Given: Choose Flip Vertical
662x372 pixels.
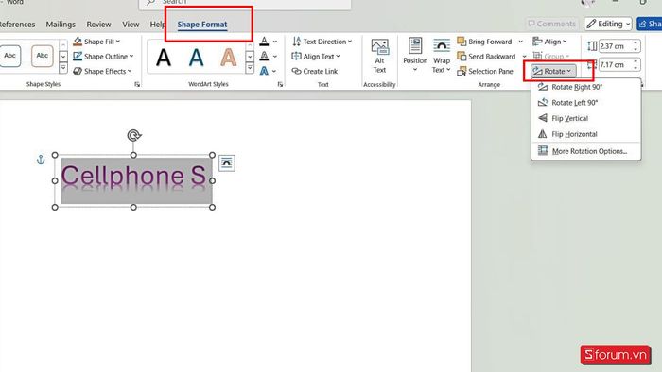Looking at the screenshot, I should point(586,118).
